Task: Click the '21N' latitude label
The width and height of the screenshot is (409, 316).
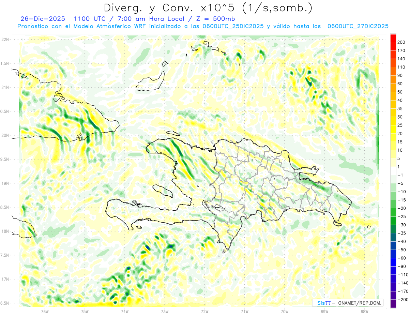Action: click(5, 87)
